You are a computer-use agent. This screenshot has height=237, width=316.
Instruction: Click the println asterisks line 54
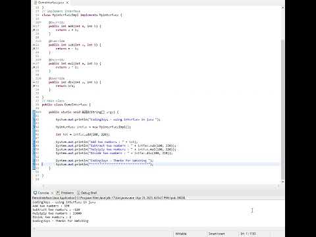point(105,165)
